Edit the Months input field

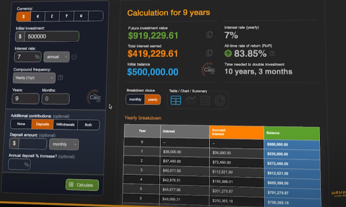(x=56, y=99)
